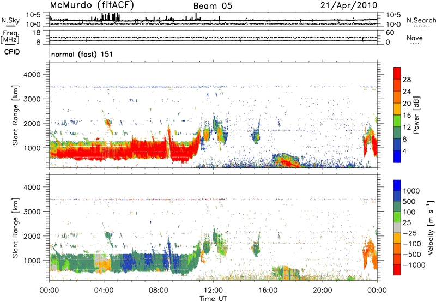Image resolution: width=436 pixels, height=302 pixels.
Task: Click the Slant Range label of power panel
Action: point(15,115)
